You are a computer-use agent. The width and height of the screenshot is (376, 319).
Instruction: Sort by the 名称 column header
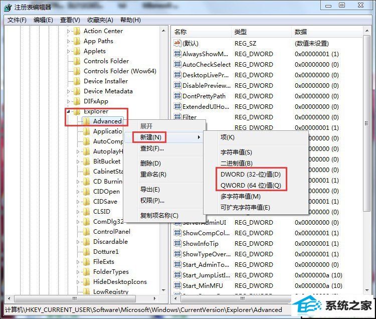201,32
